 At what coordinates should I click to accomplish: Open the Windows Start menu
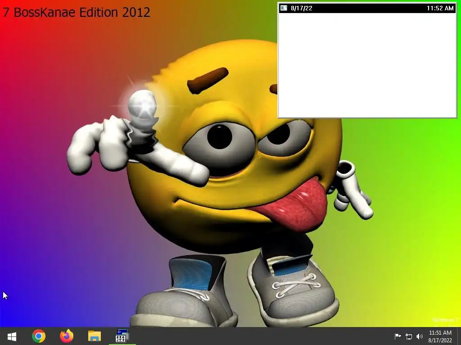coord(12,336)
